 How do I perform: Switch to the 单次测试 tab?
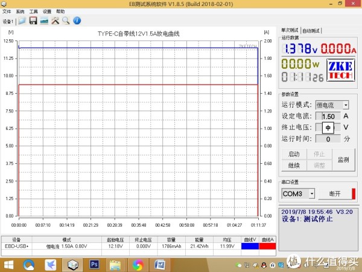(290, 30)
